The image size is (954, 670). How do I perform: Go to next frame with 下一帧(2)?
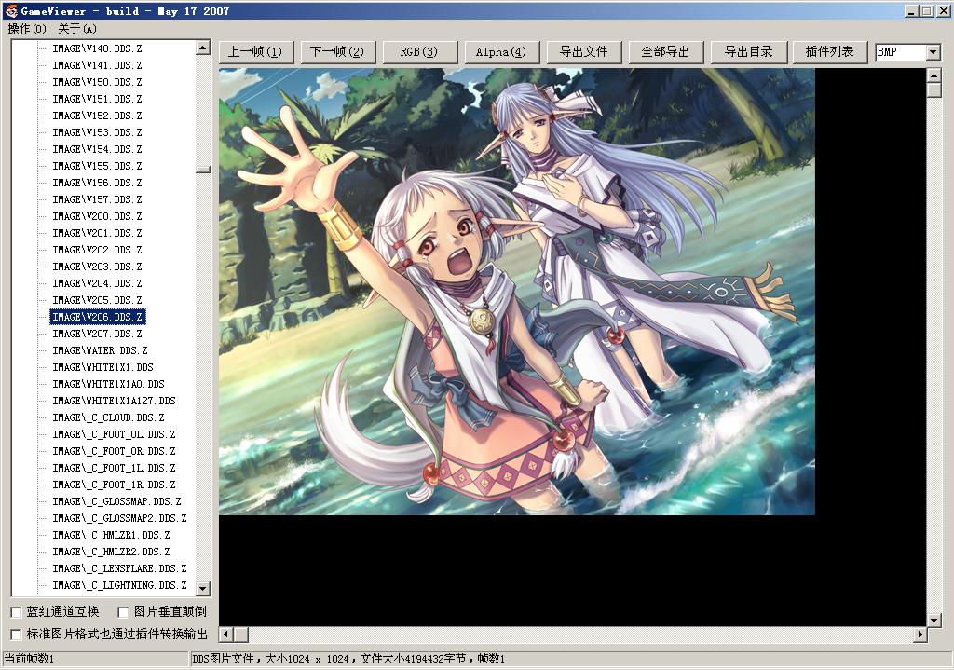337,52
